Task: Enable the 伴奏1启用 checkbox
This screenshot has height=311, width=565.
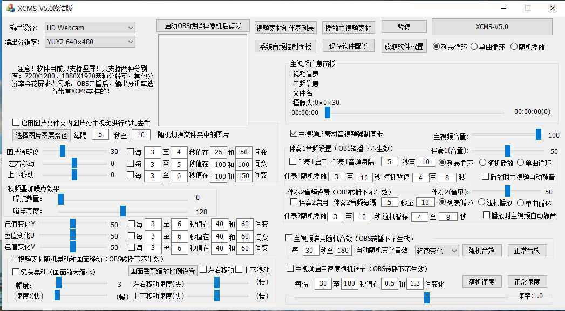Action: pos(292,161)
